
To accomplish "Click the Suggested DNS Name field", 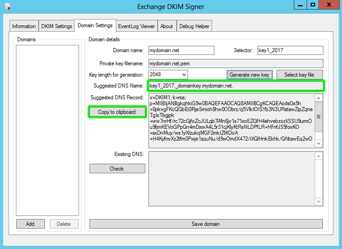I will pos(236,86).
